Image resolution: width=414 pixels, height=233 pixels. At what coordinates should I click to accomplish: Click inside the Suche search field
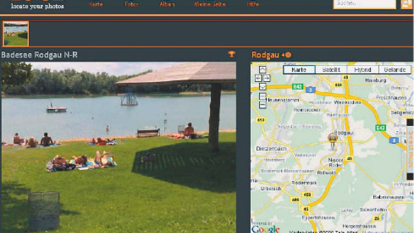[x=364, y=4]
